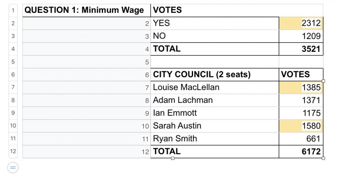The height and width of the screenshot is (177, 344).
Task: Click the selection handle at bottom of TOTAL row
Action: (173, 158)
